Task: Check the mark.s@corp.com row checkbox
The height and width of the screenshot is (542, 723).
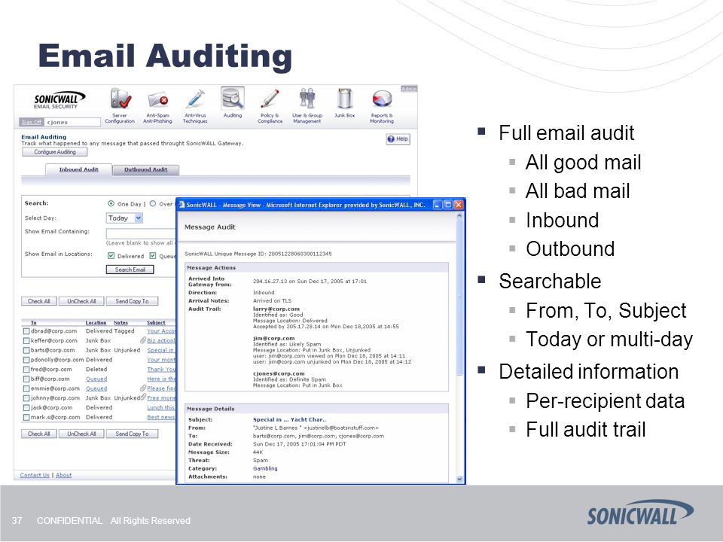Action: pyautogui.click(x=26, y=418)
